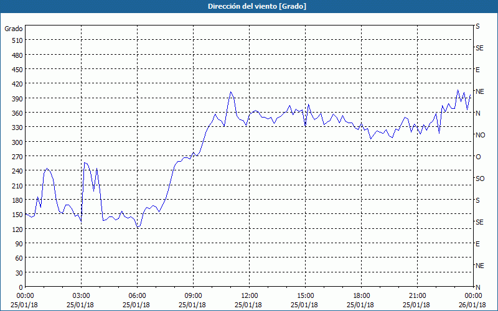The width and height of the screenshot is (498, 311).
Task: Click the 180 y-axis tick label
Action: click(17, 200)
